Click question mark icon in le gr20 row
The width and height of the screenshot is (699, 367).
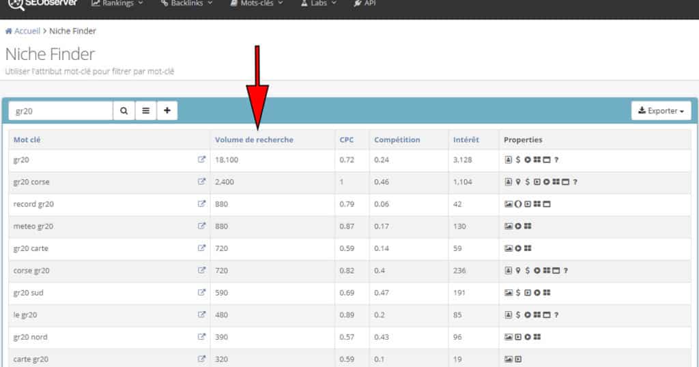click(x=556, y=315)
